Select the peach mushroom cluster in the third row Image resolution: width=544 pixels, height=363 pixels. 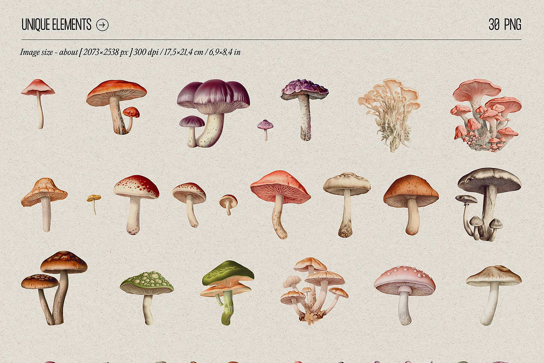[314, 291]
